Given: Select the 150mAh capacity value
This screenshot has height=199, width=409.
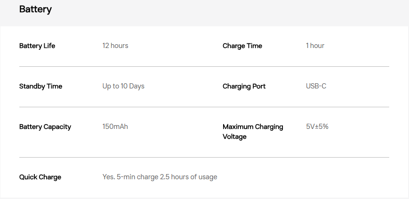Looking at the screenshot, I should pos(115,127).
